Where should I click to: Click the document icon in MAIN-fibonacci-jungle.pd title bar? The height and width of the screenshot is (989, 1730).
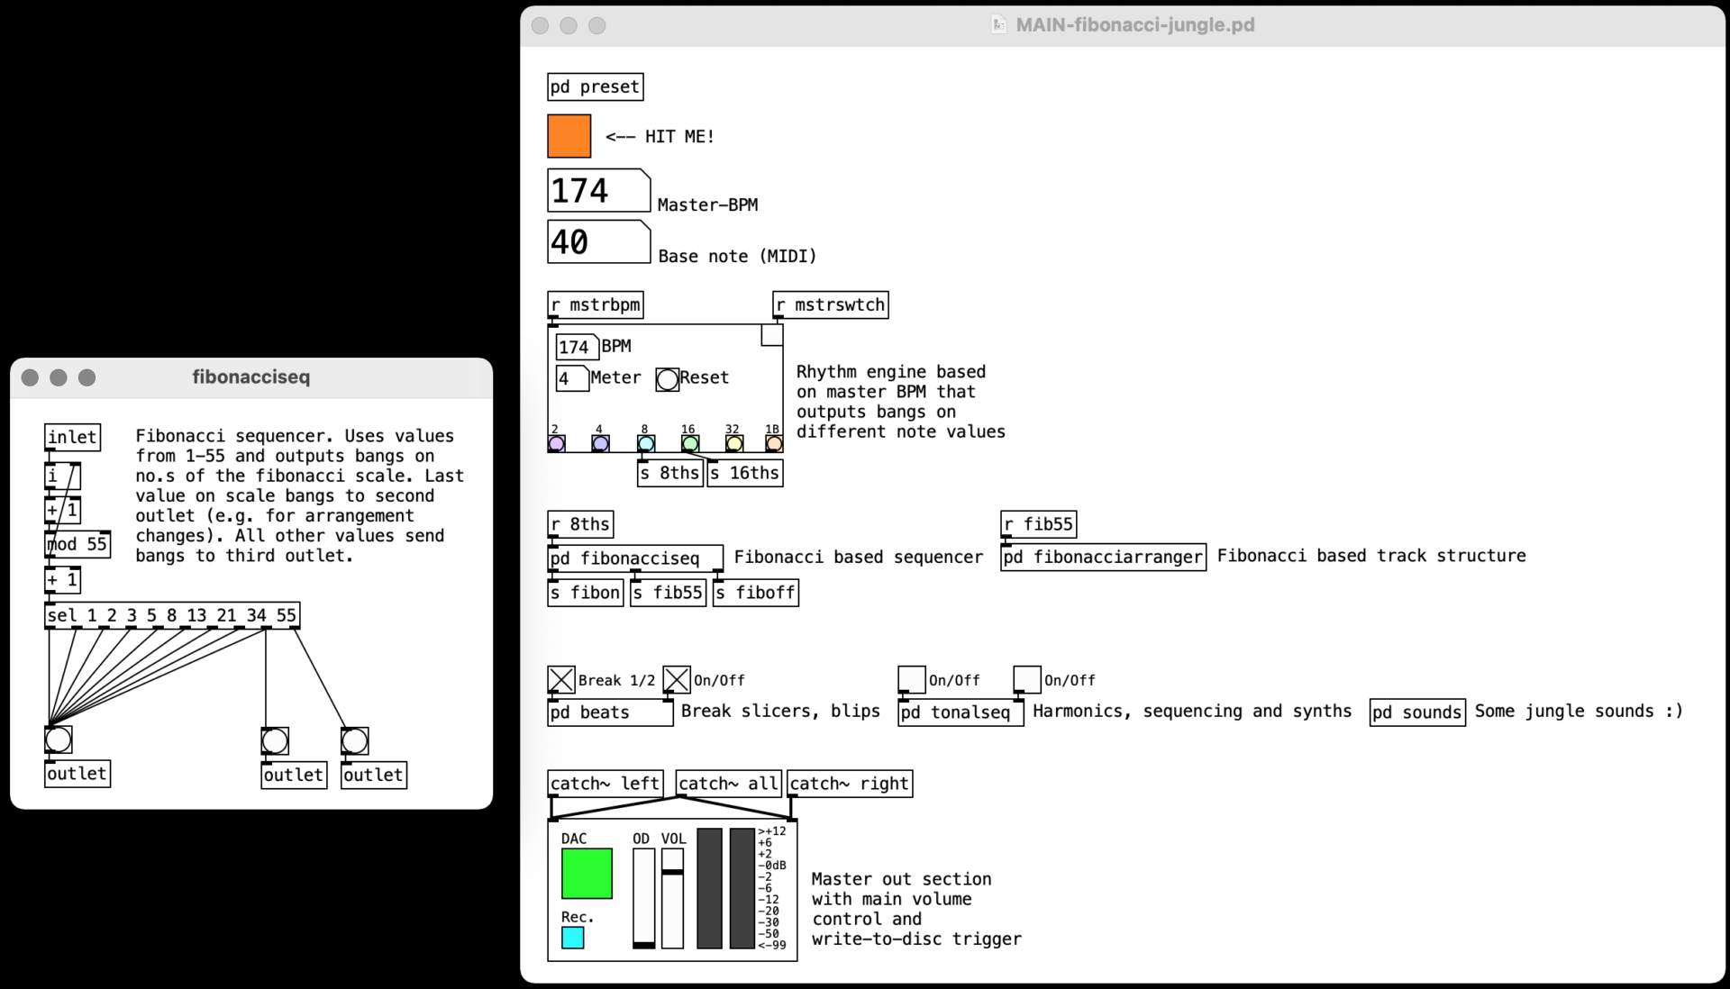click(x=998, y=25)
